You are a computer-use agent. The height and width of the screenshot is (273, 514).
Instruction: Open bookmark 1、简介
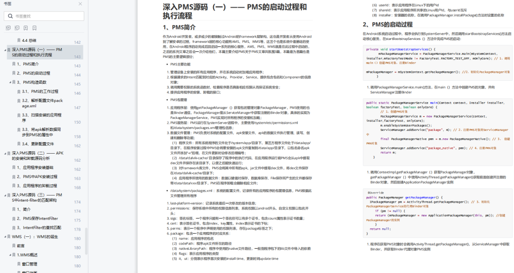[24, 209]
